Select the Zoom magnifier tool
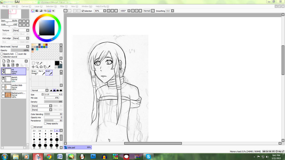 pos(37,67)
